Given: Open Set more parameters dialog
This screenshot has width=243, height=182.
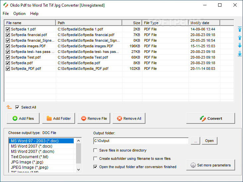Looking at the screenshot, I should (210, 165).
